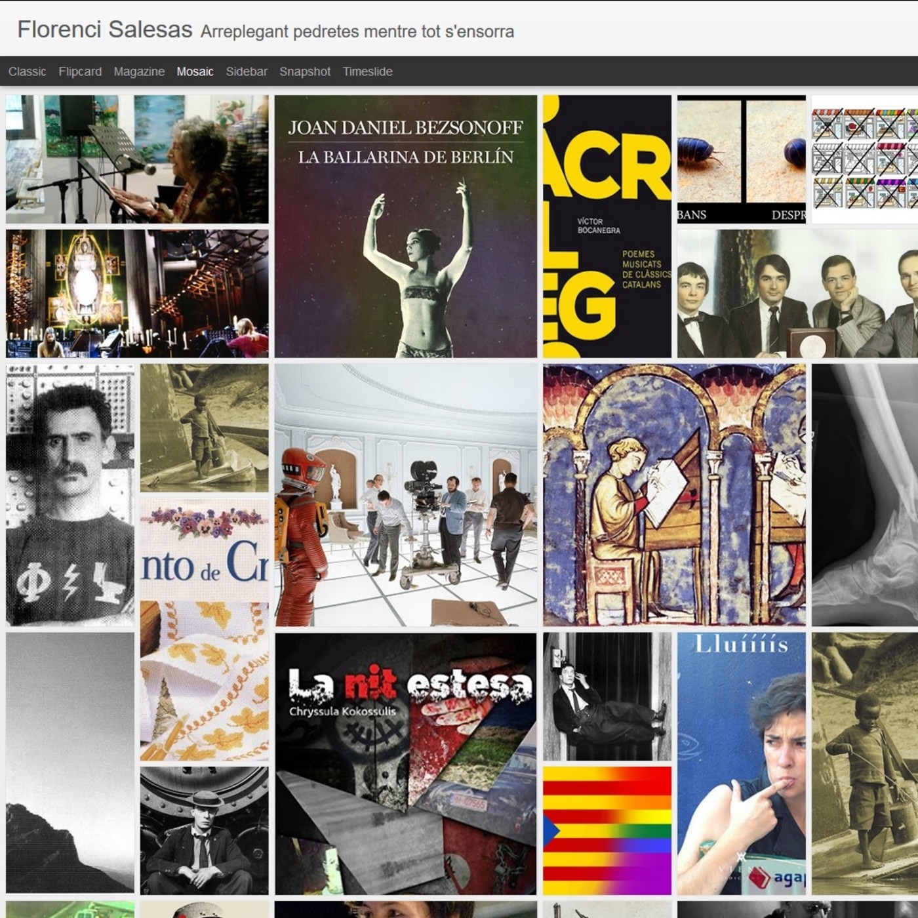
Task: Open the La Ballarina de Berlín book cover
Action: [406, 226]
